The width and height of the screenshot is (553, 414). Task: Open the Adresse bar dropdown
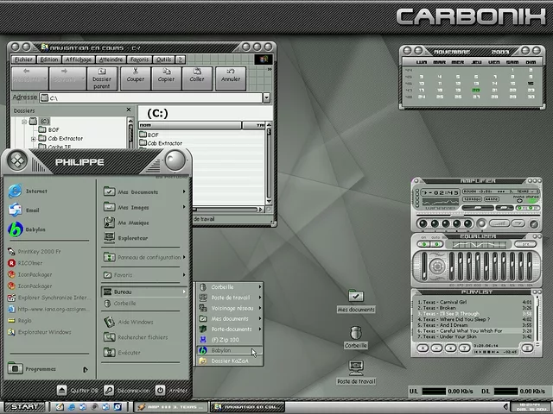point(266,98)
